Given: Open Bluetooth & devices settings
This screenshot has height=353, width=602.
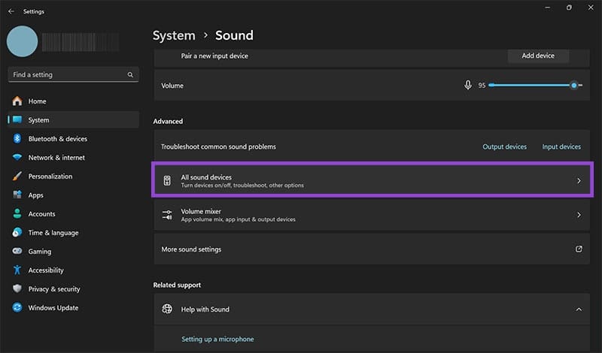Looking at the screenshot, I should coord(73,139).
